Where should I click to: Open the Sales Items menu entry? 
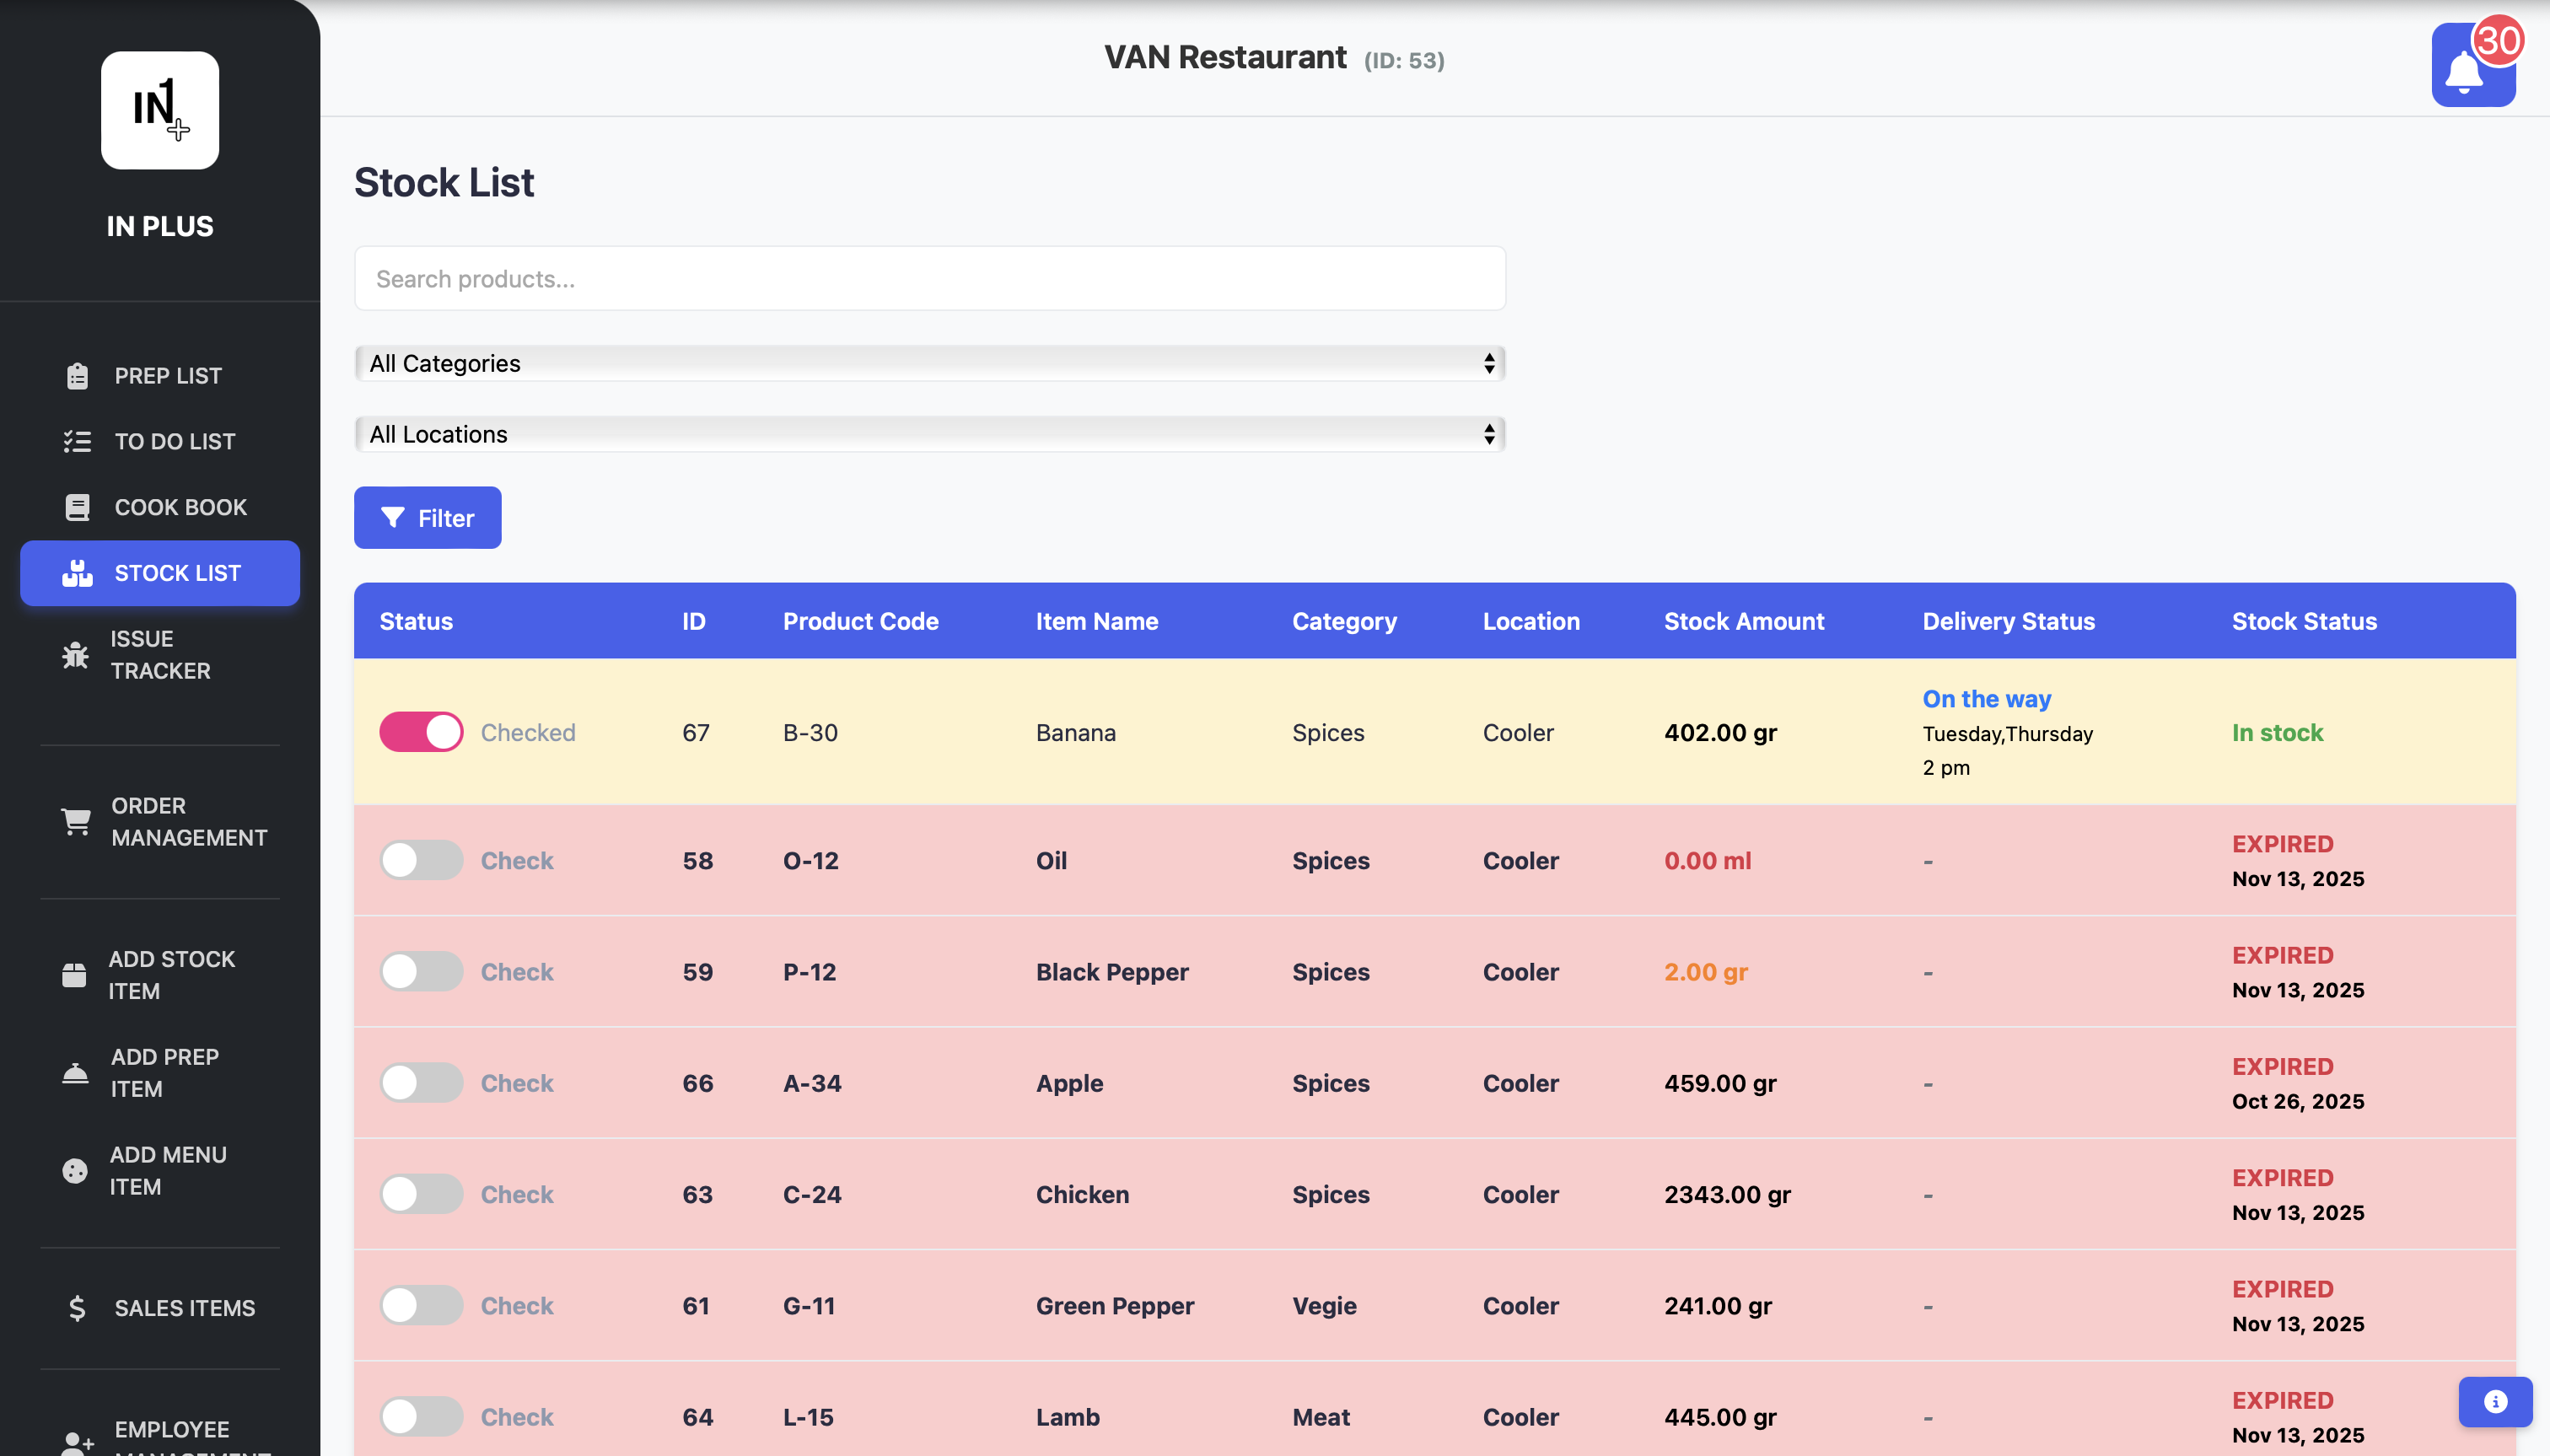(x=184, y=1307)
